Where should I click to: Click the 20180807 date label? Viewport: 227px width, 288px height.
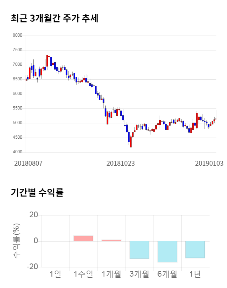[28, 163]
